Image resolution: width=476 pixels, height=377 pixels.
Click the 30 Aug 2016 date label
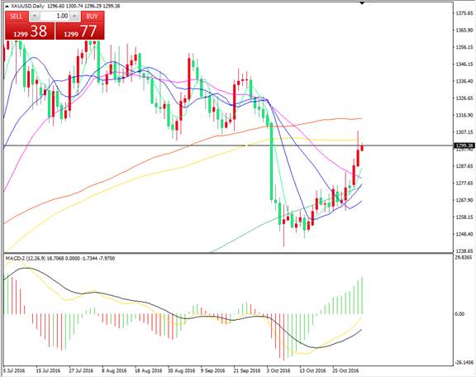click(x=181, y=371)
